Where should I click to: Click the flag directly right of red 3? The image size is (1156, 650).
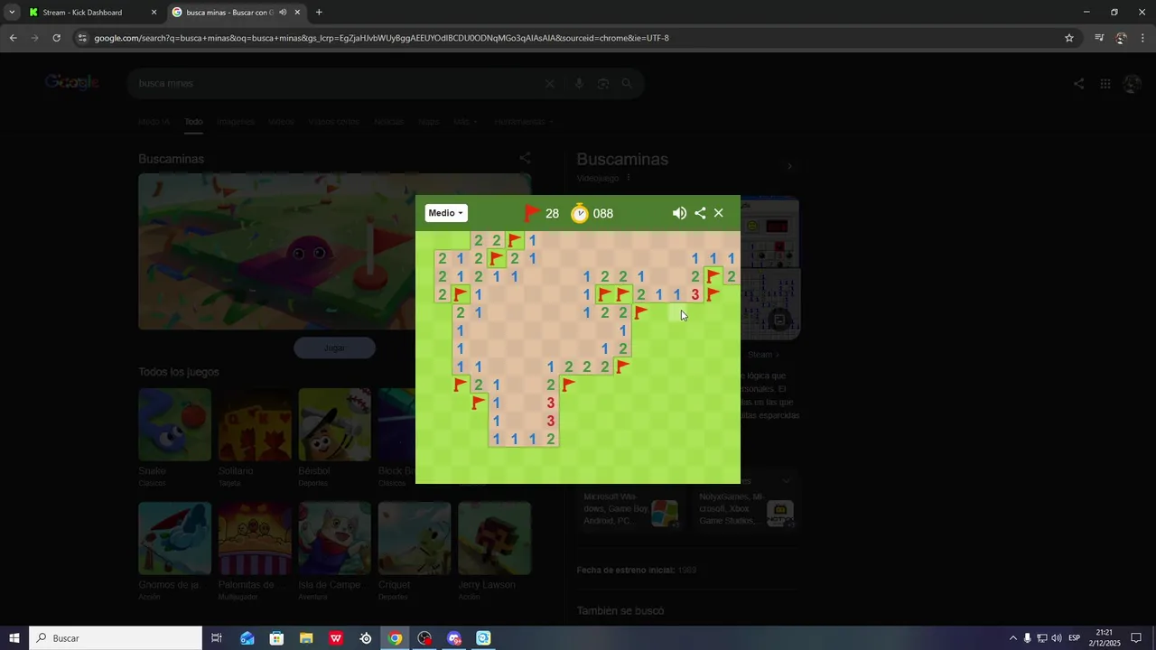(x=713, y=294)
